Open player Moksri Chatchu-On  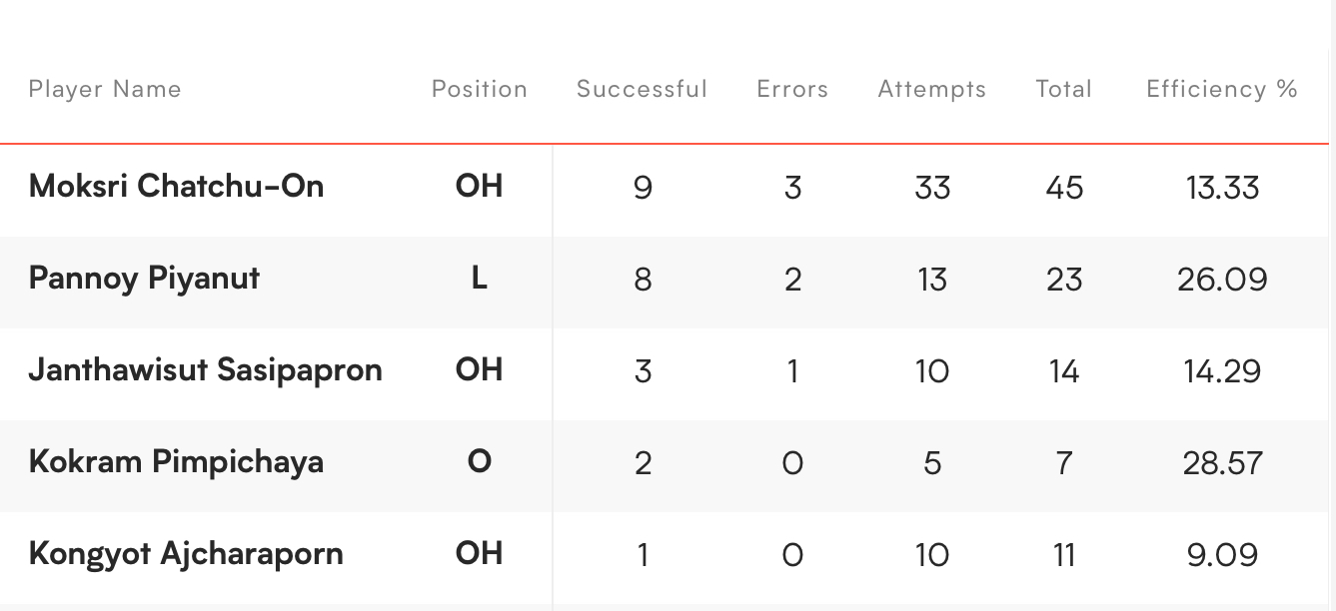click(177, 186)
